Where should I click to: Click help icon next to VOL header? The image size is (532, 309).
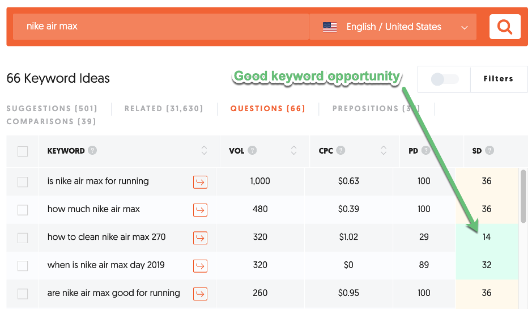[x=252, y=150]
